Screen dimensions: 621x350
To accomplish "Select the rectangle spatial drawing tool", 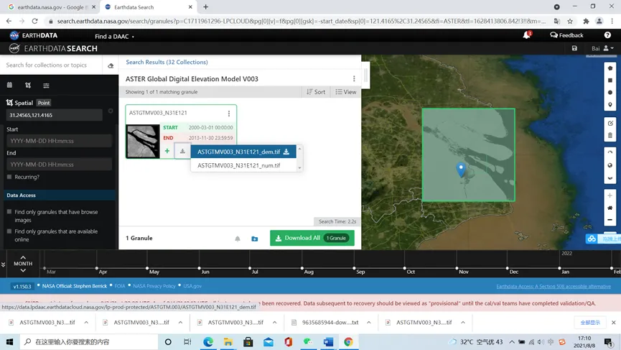I will (610, 80).
